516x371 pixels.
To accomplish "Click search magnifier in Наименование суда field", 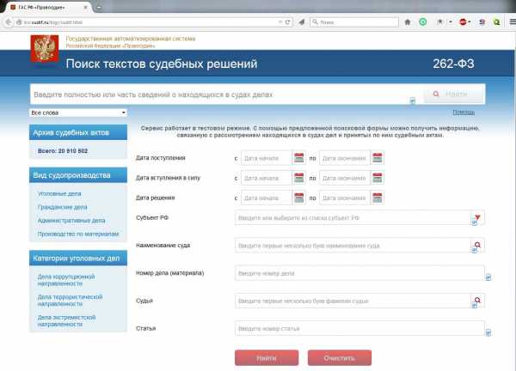I will (x=477, y=245).
